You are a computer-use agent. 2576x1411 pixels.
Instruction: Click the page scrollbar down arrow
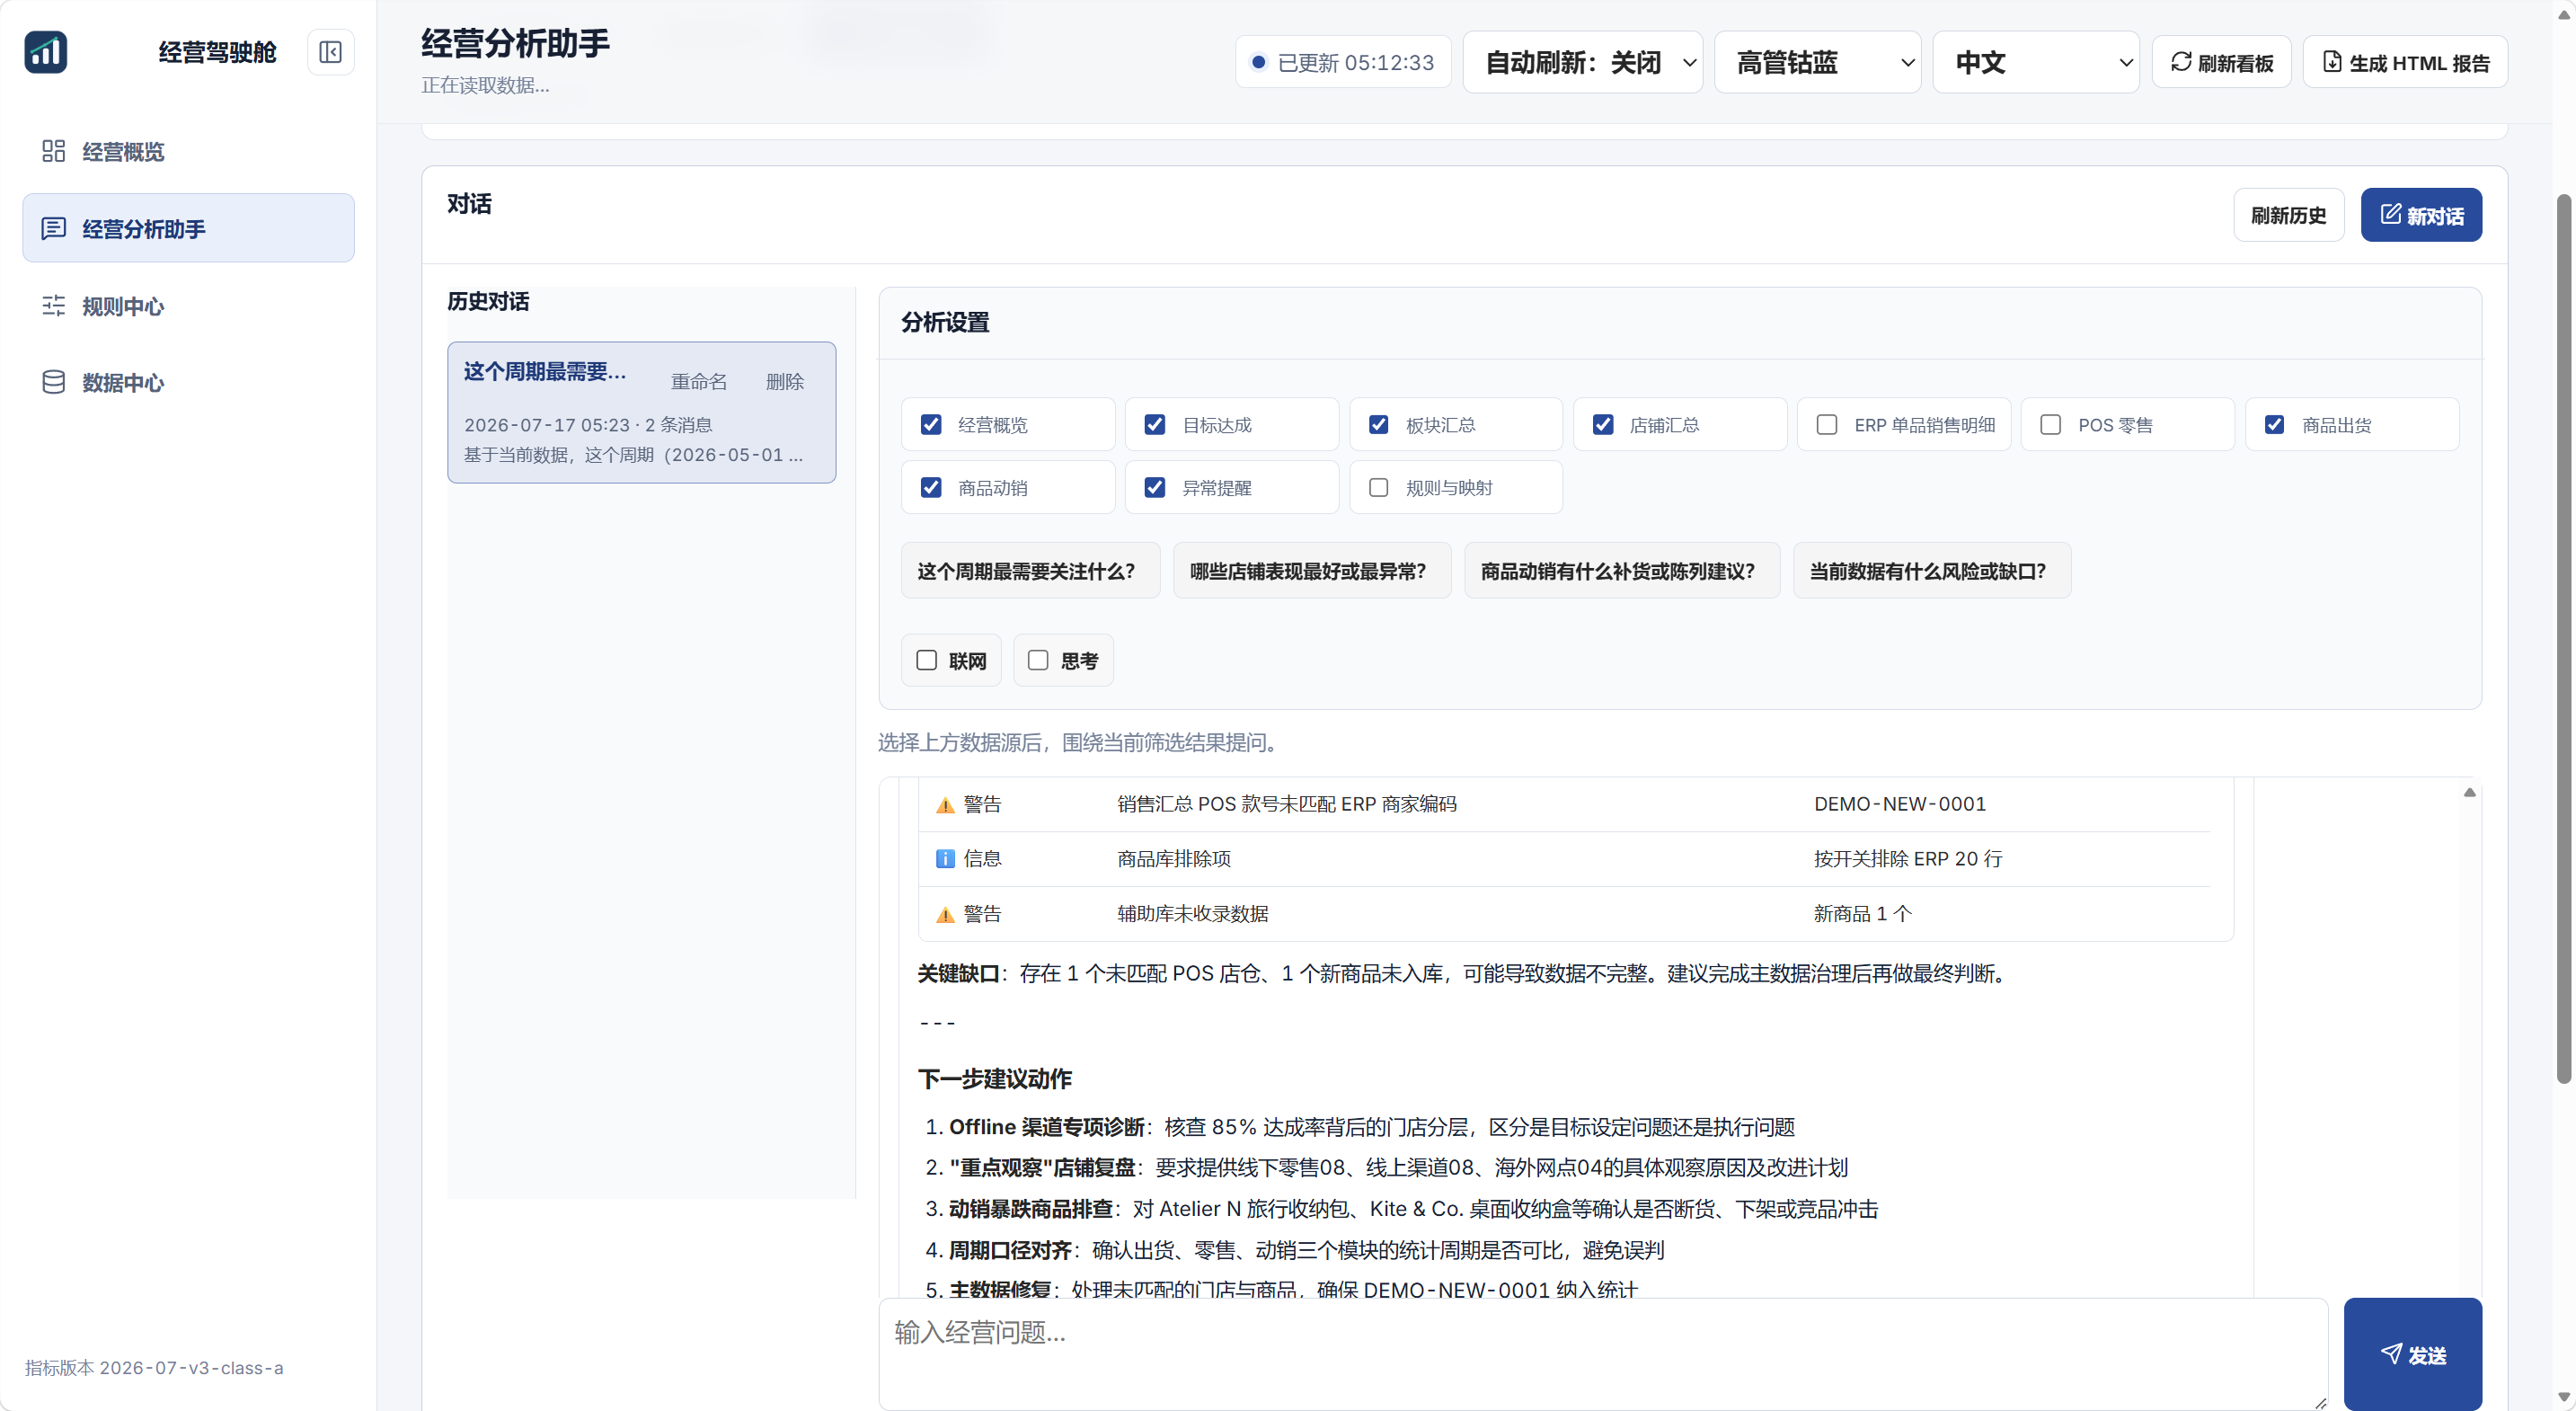click(x=2563, y=1397)
